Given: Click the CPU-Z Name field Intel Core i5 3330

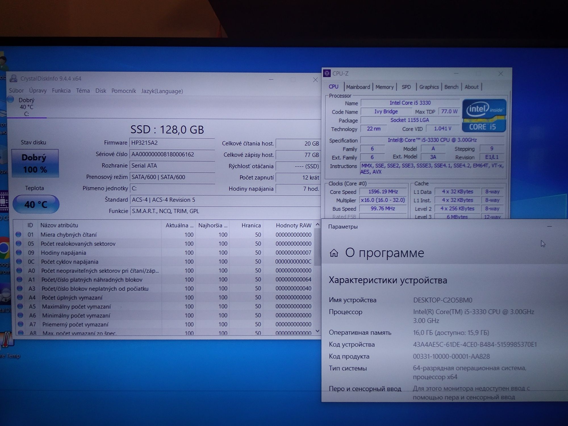Looking at the screenshot, I should (410, 103).
